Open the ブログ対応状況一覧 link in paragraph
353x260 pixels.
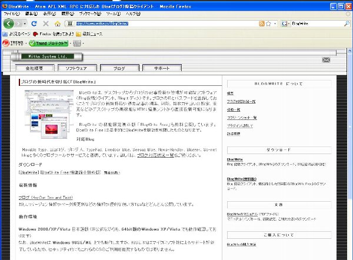click(x=155, y=155)
